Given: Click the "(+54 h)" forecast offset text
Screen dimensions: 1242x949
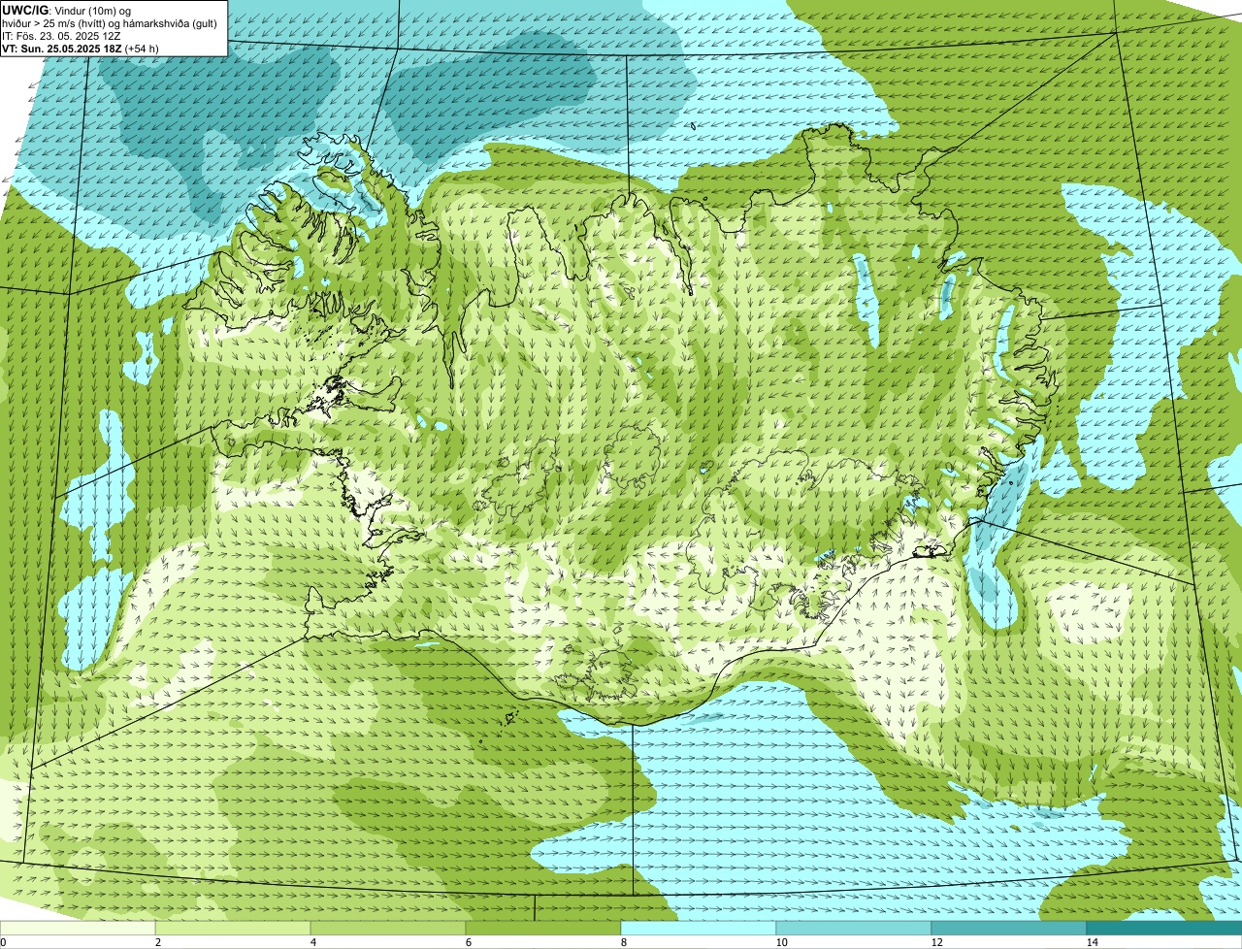Looking at the screenshot, I should pyautogui.click(x=142, y=48).
